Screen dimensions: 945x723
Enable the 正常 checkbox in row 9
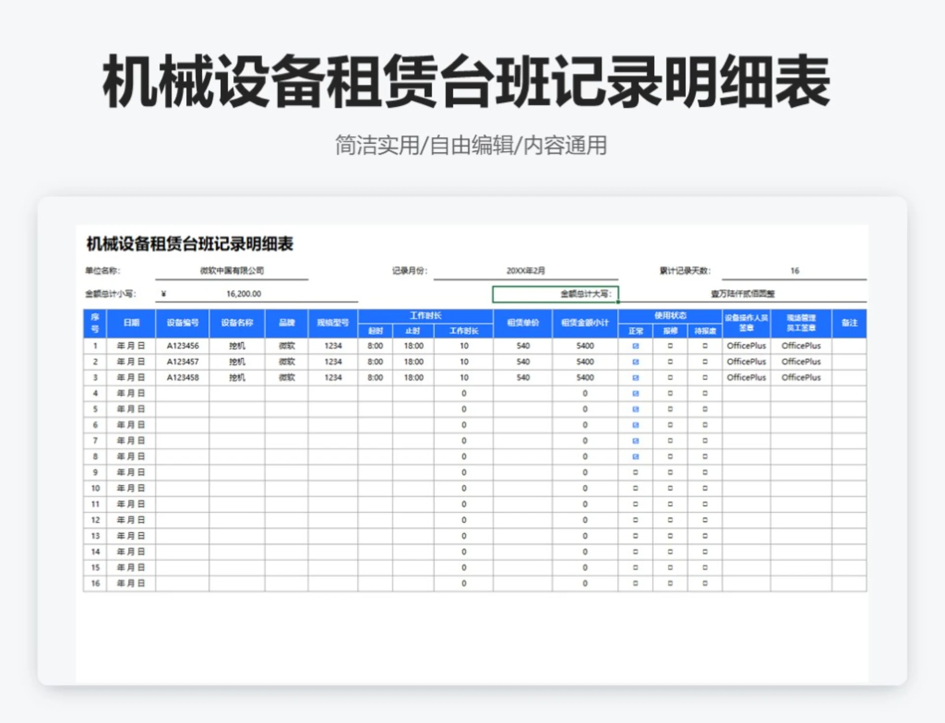click(x=636, y=472)
